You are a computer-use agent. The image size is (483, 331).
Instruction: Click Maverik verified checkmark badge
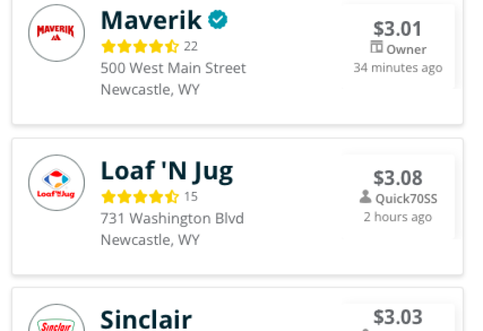coord(218,19)
